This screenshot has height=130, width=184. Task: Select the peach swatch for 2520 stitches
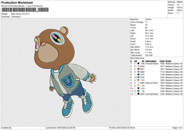[139, 66]
